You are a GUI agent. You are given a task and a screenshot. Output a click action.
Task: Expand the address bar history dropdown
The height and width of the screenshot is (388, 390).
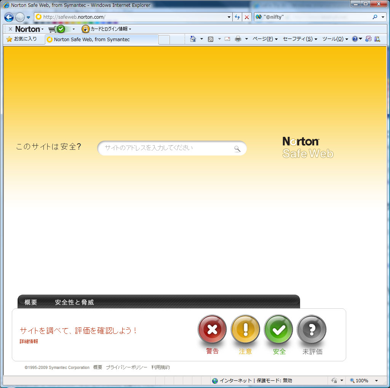point(229,17)
